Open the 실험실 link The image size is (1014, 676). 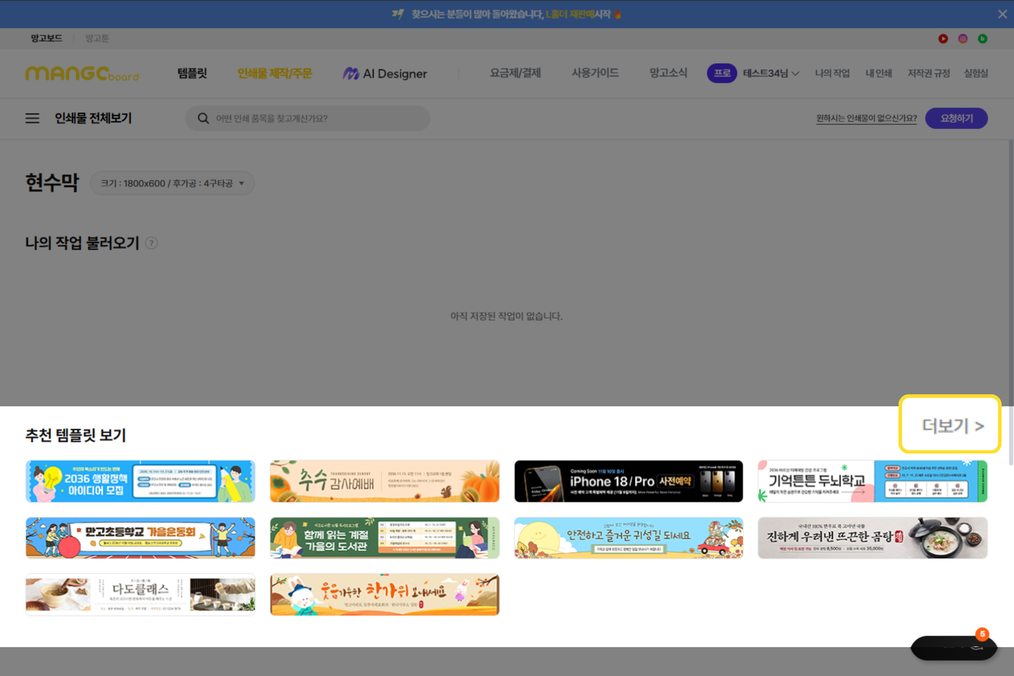pos(976,73)
